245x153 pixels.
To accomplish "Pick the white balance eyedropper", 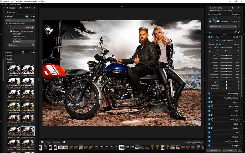I will coord(210,50).
